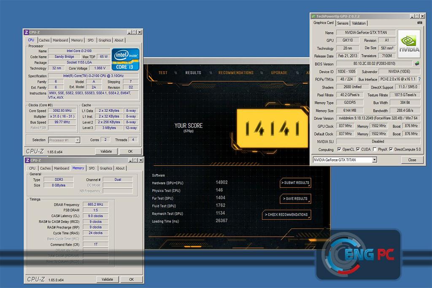Click the Bus Interface question mark icon

point(420,79)
